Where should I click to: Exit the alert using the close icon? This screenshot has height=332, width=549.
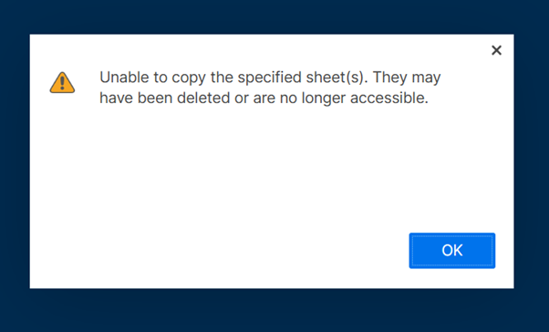(496, 50)
